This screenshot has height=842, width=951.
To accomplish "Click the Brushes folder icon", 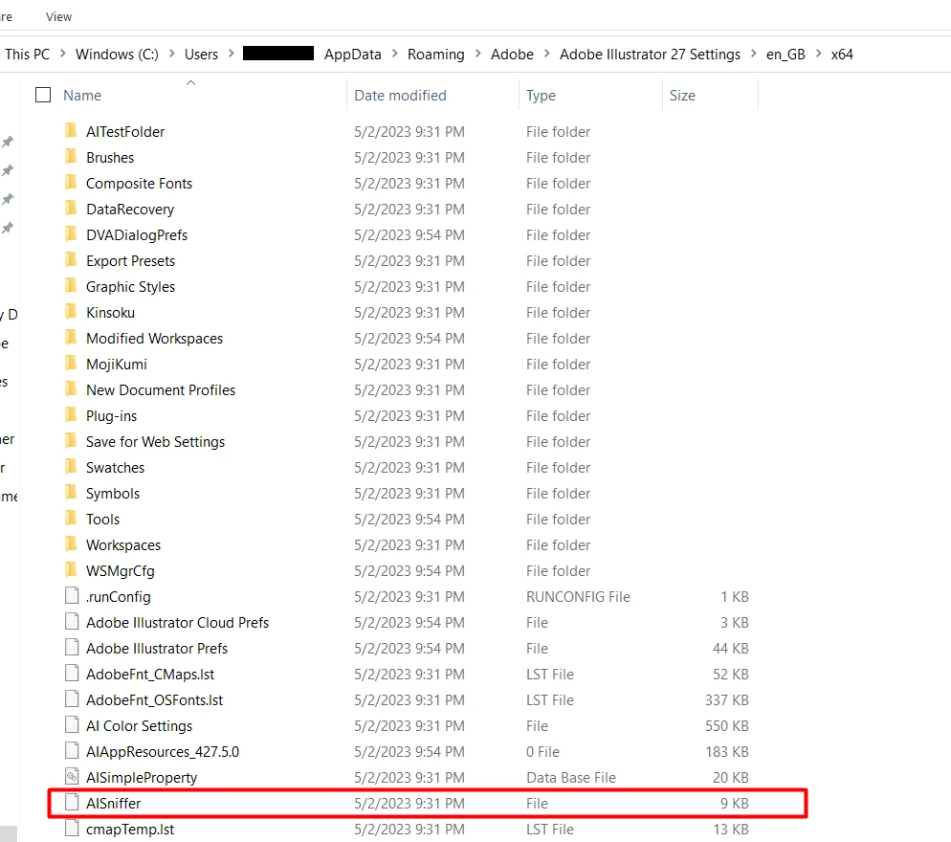I will point(71,157).
